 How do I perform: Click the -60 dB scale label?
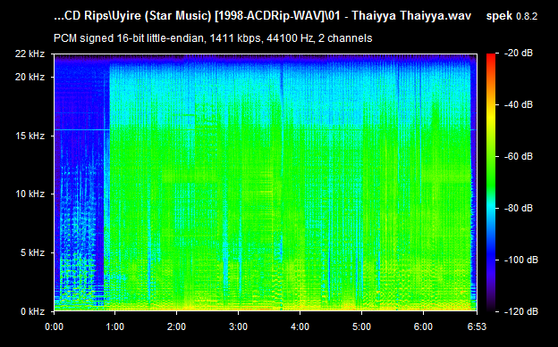pos(519,157)
